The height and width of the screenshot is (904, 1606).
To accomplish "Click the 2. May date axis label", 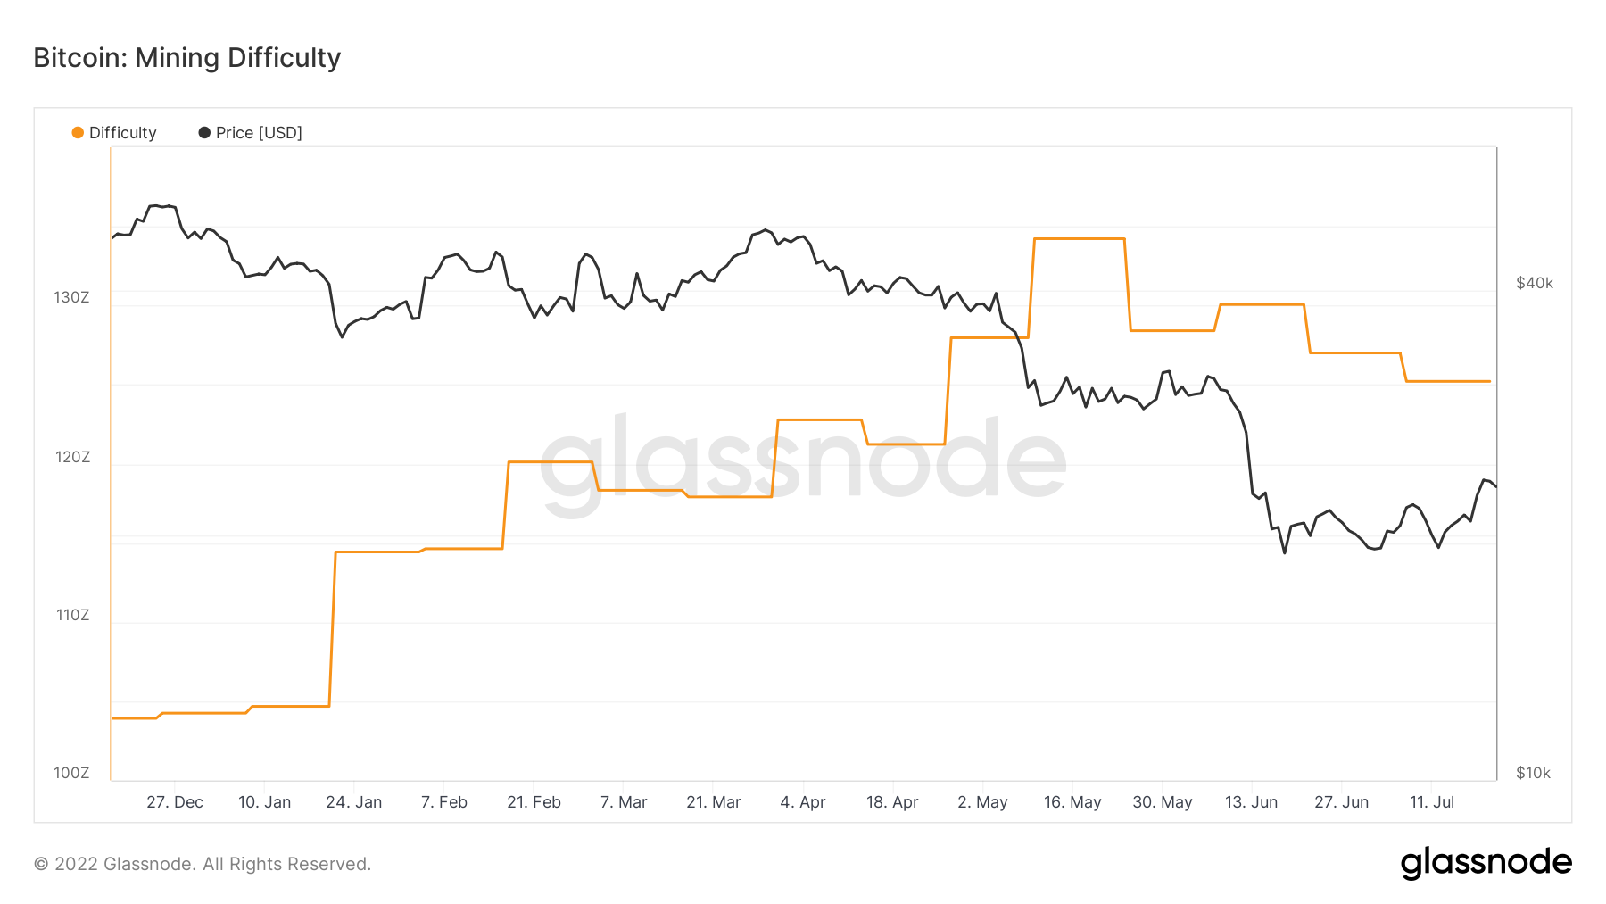I will 982,802.
